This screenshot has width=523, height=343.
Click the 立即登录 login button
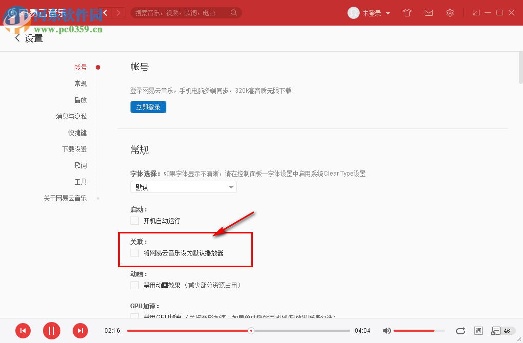pos(148,107)
